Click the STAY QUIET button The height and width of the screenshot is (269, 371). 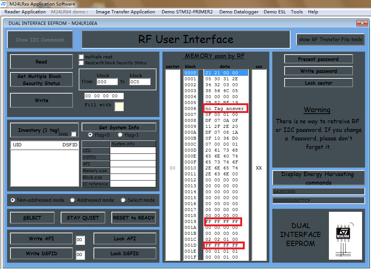(x=83, y=218)
